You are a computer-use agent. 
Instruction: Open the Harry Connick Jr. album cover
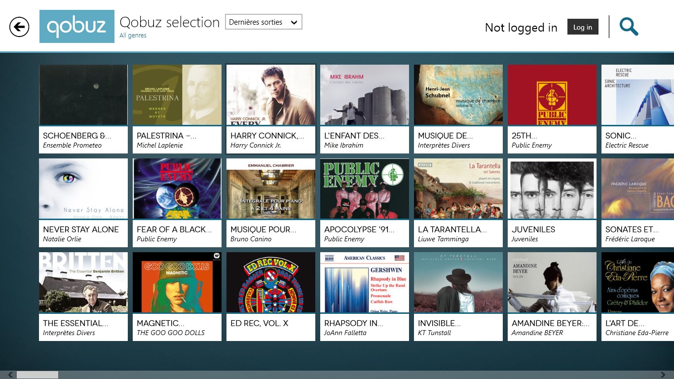click(x=271, y=95)
